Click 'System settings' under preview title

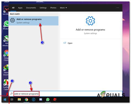pyautogui.click(x=90, y=33)
